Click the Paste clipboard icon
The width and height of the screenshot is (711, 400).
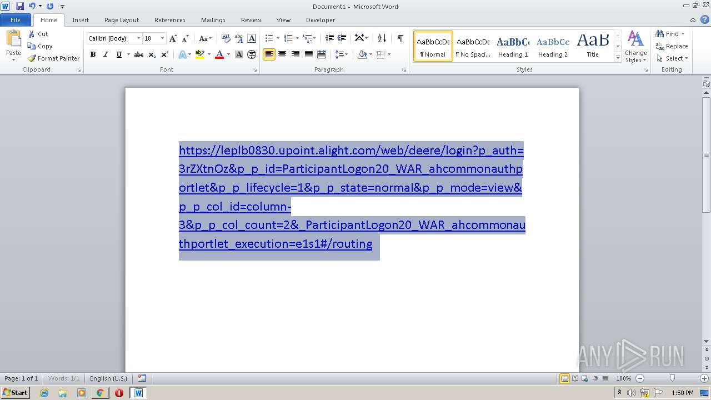pos(13,39)
